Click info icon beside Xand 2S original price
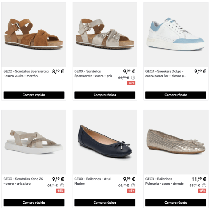 62,185
